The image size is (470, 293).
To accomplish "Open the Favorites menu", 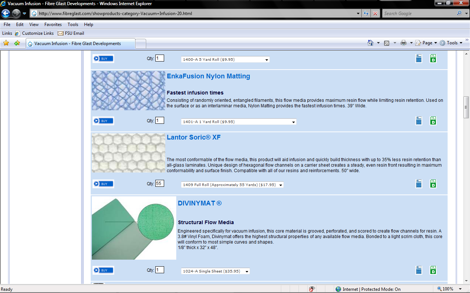I will 53,25.
